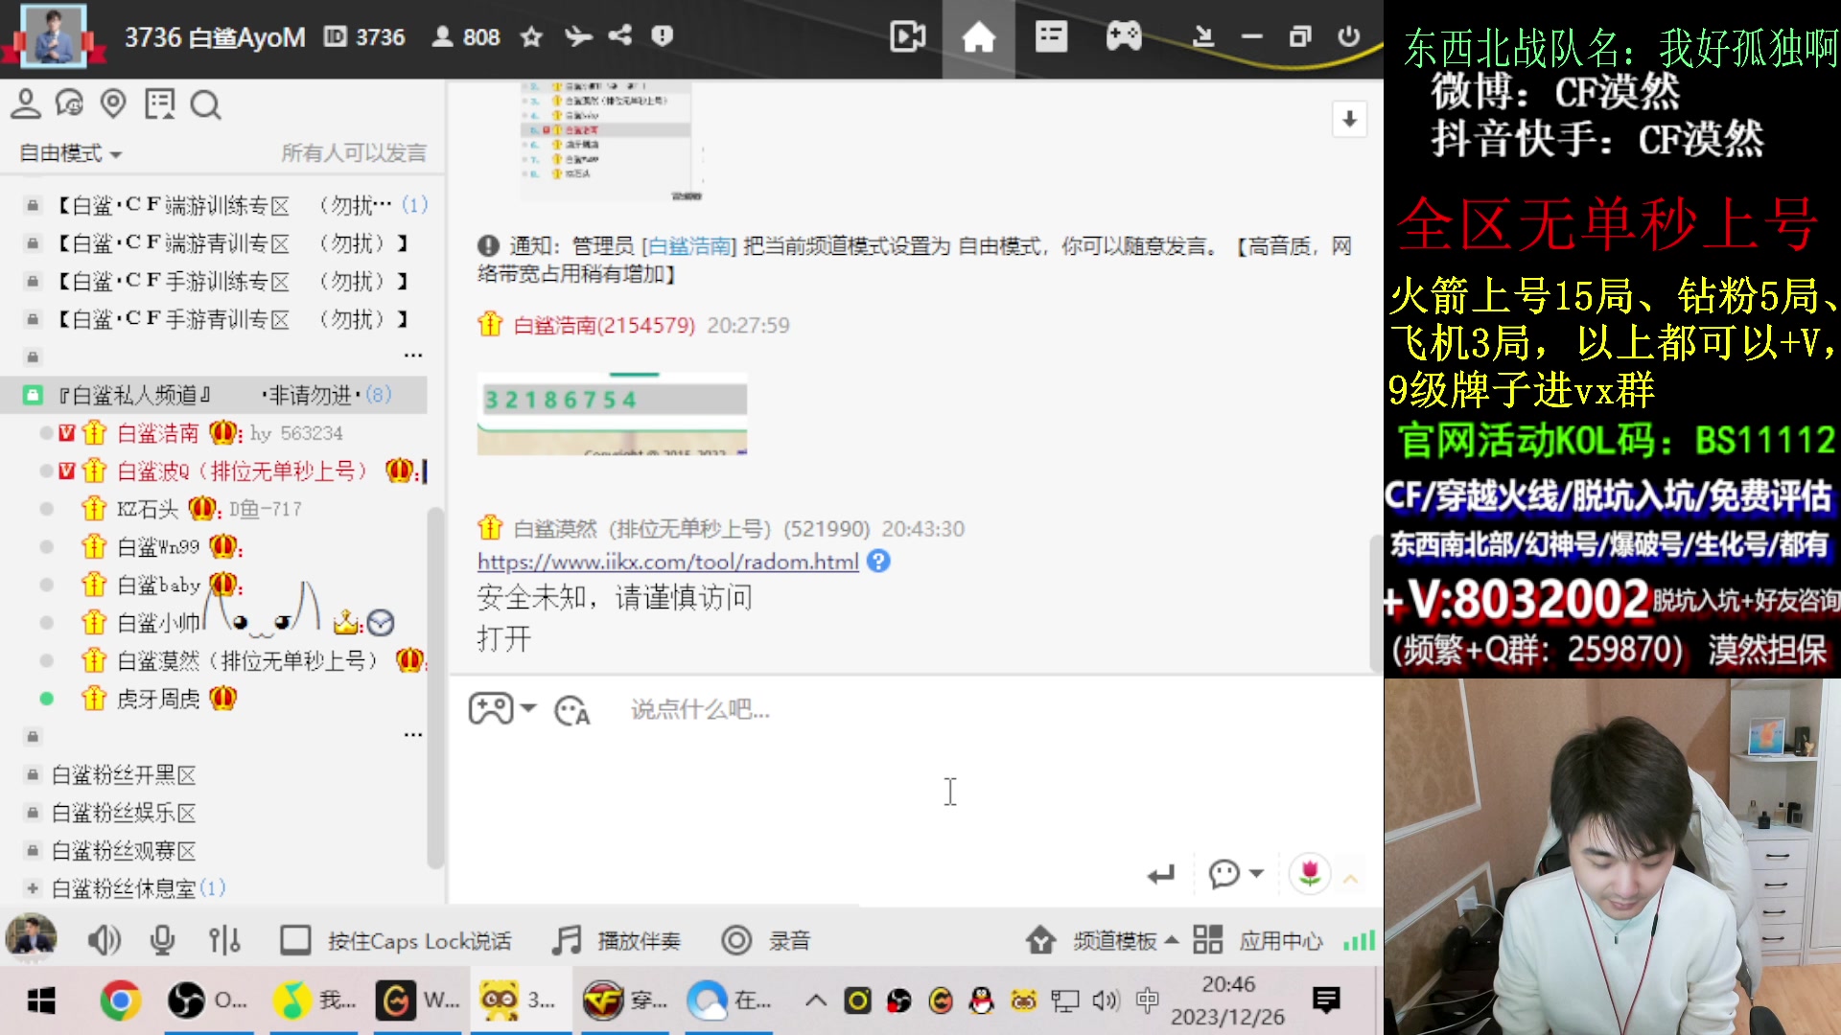Select channel 白鲨·CF手游训练专区
Image resolution: width=1841 pixels, height=1035 pixels.
click(221, 281)
